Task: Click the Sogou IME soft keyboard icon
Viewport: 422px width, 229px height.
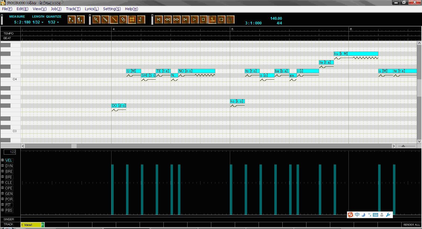Action: tap(376, 215)
